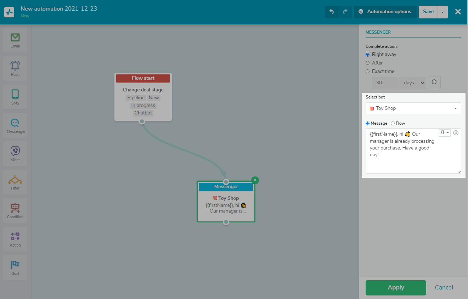468x299 pixels.
Task: Click the Flow start output connector dot
Action: [142, 122]
